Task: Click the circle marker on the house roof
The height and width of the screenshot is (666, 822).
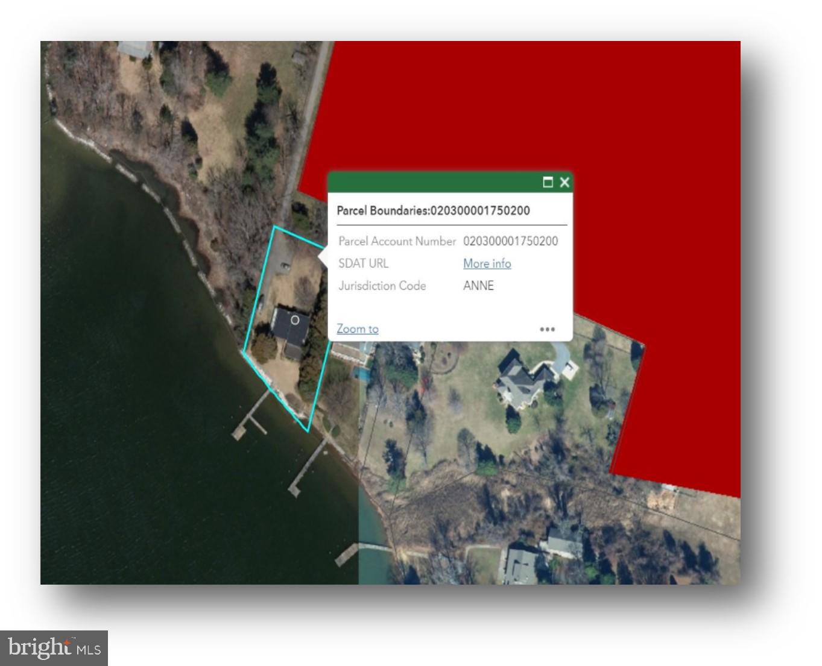Action: coord(295,320)
